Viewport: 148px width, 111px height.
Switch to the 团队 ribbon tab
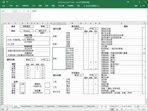coord(78,6)
